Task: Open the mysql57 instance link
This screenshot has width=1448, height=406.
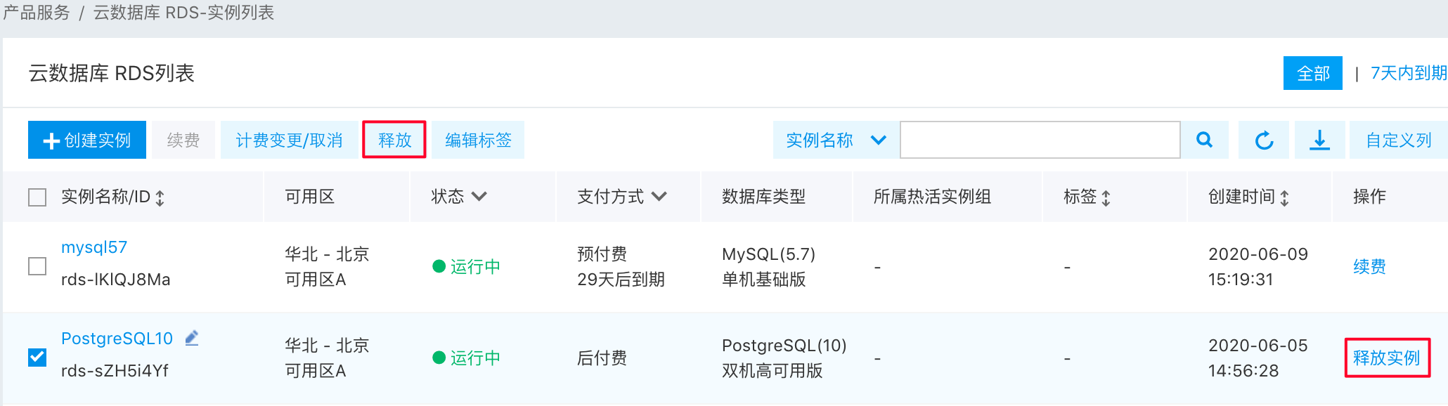Action: coord(94,247)
